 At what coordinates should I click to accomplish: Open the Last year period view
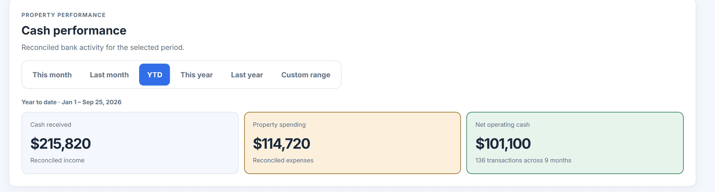[247, 75]
